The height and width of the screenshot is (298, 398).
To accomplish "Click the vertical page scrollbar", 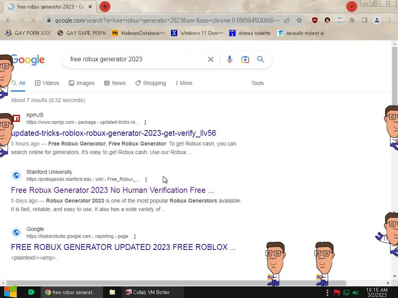I will pos(395,76).
